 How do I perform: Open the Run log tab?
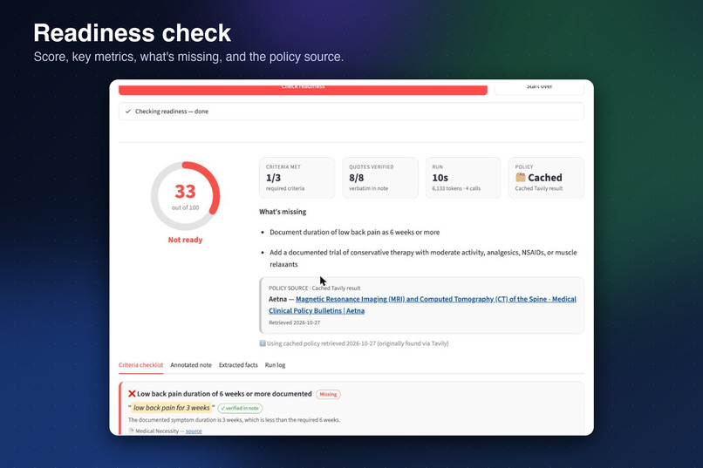(x=275, y=365)
